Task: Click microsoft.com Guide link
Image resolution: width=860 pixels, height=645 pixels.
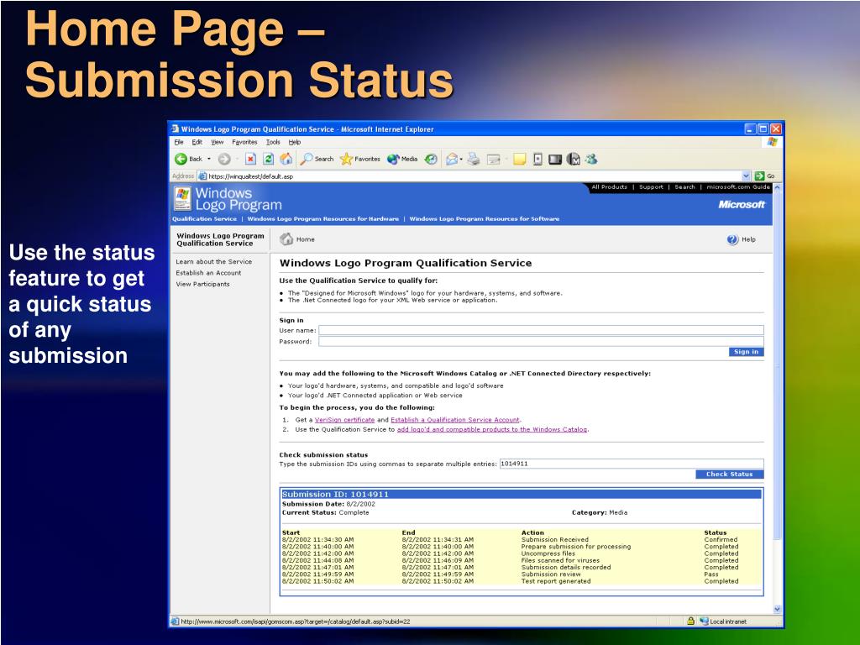Action: tap(738, 187)
